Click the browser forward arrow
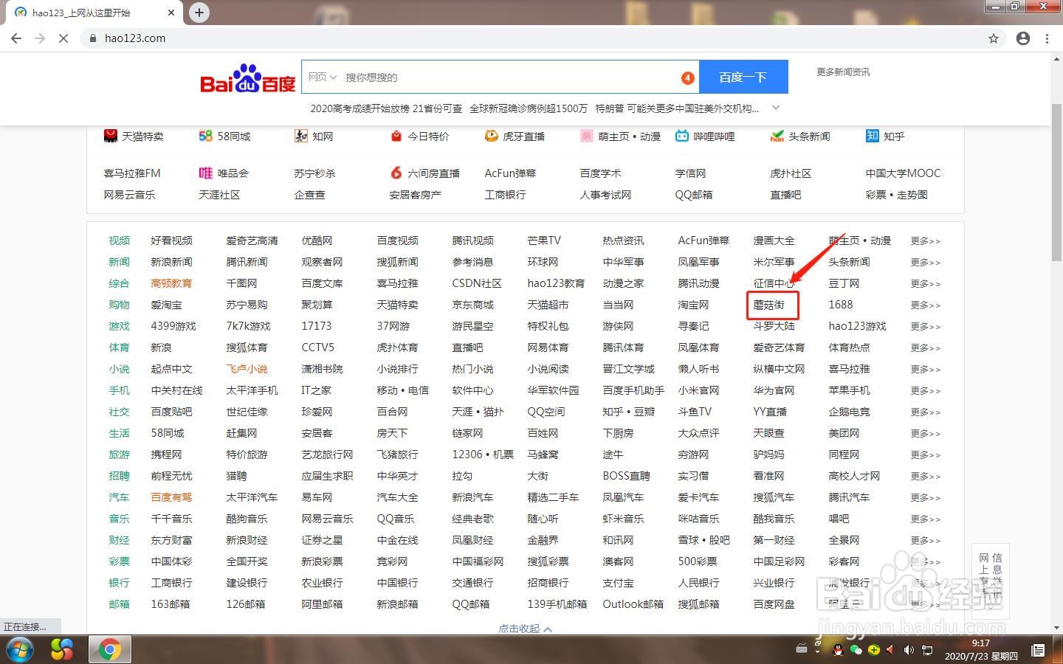 pos(40,38)
